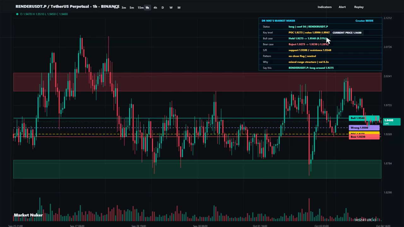The height and width of the screenshot is (227, 404).
Task: Click the live price 1.9480 tag
Action: click(391, 122)
